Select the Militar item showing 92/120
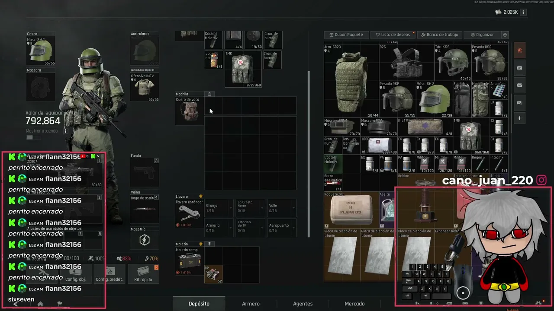 coord(461,164)
